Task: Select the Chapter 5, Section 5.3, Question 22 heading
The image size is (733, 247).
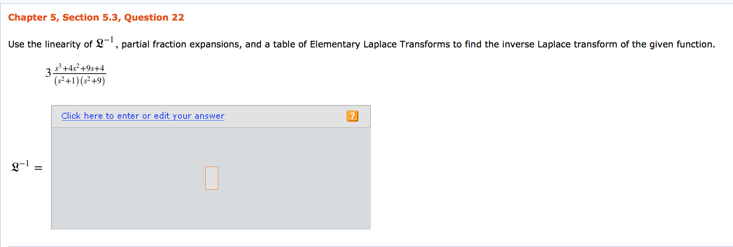Action: coord(96,17)
